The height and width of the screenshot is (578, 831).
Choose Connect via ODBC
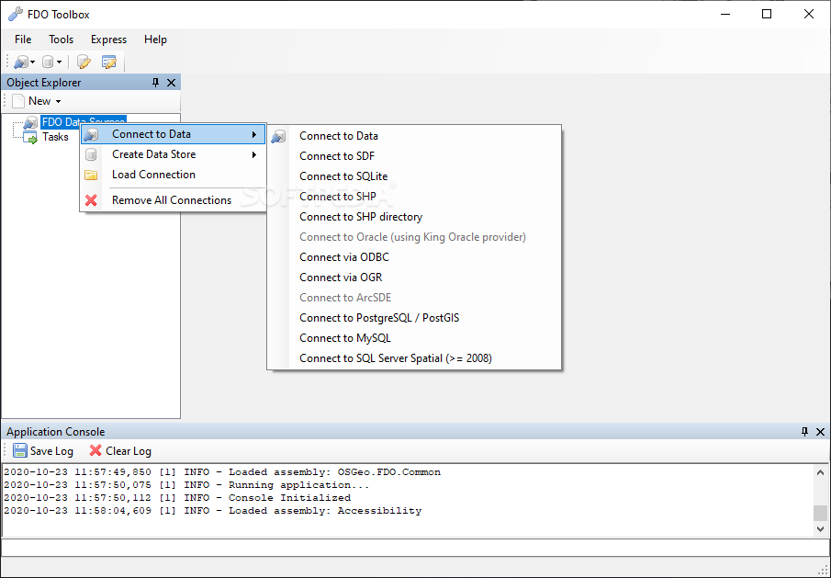(414, 257)
